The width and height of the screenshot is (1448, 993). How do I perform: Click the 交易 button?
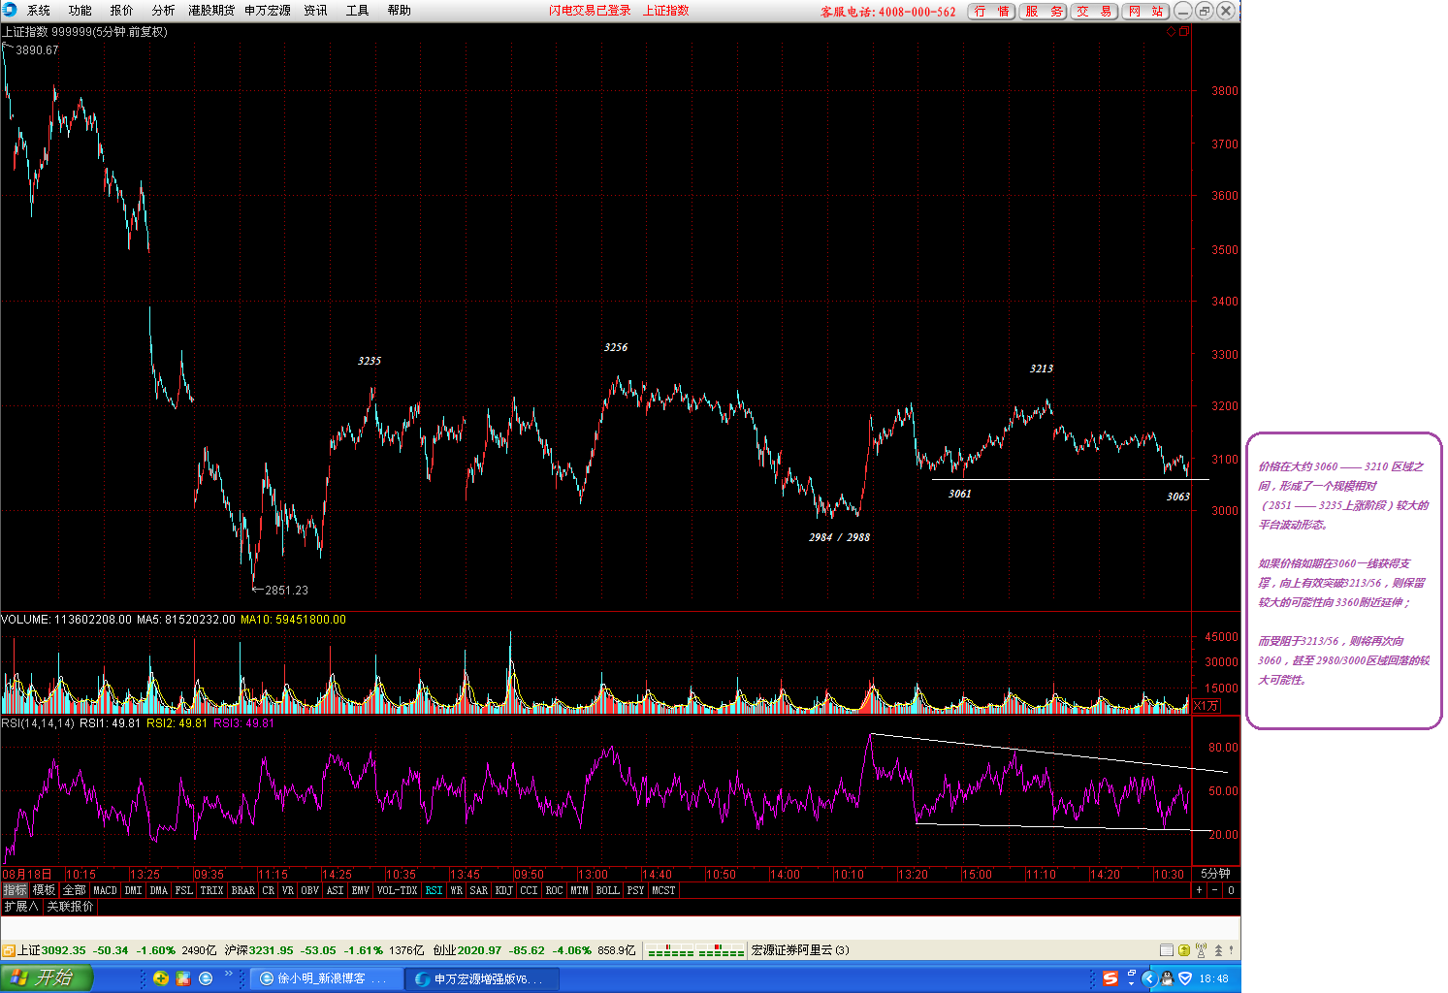1095,12
